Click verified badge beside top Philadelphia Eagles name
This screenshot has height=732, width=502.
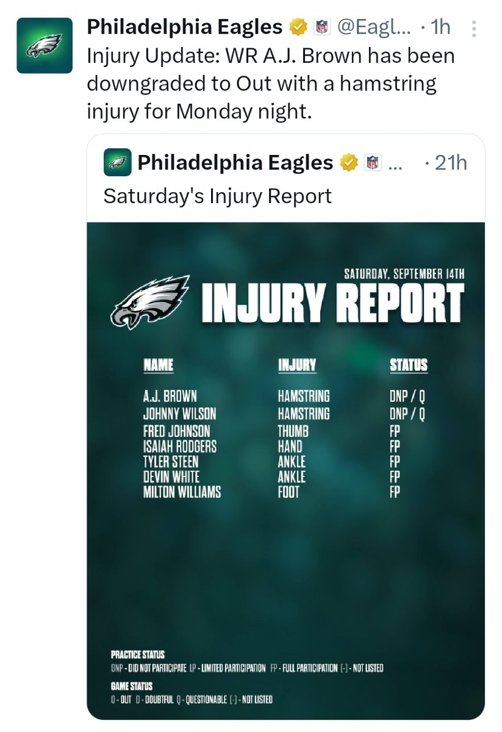click(x=298, y=27)
